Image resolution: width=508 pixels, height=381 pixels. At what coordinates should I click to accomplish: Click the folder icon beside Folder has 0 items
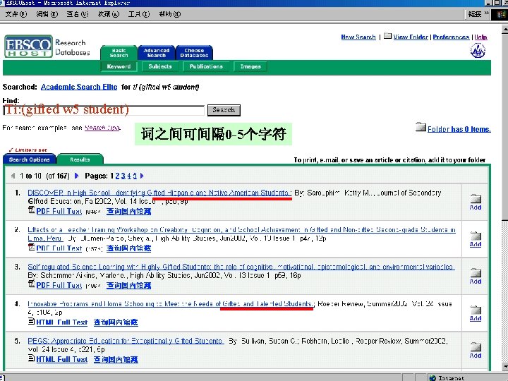point(421,127)
